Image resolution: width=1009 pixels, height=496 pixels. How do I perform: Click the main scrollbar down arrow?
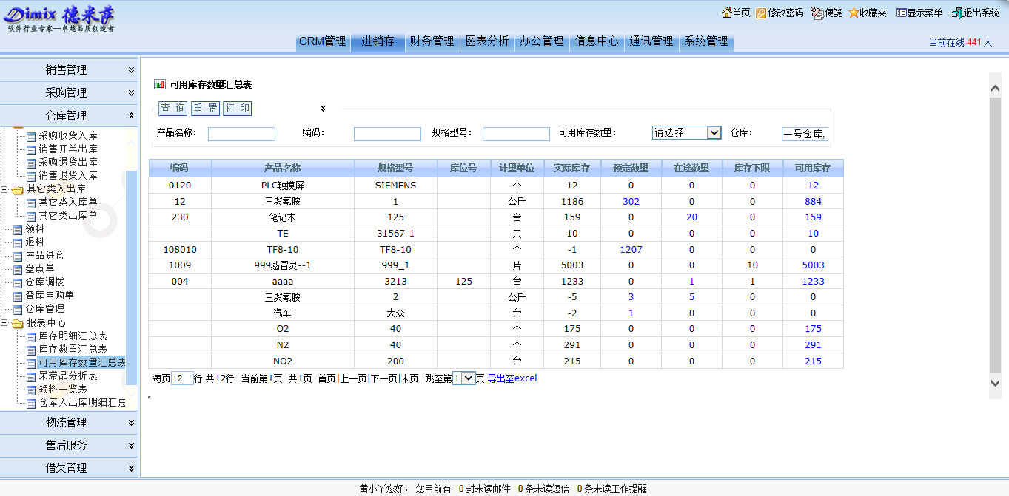coord(995,382)
